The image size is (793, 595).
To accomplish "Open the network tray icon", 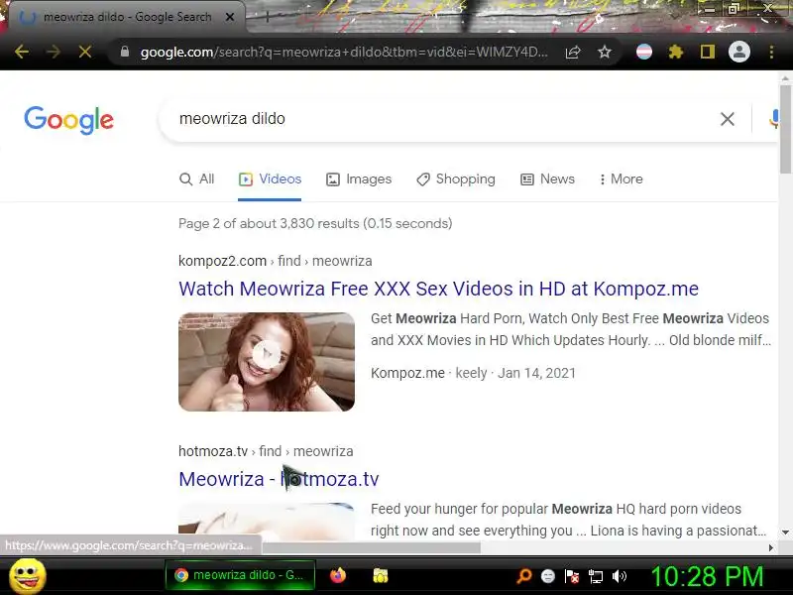I will tap(596, 576).
